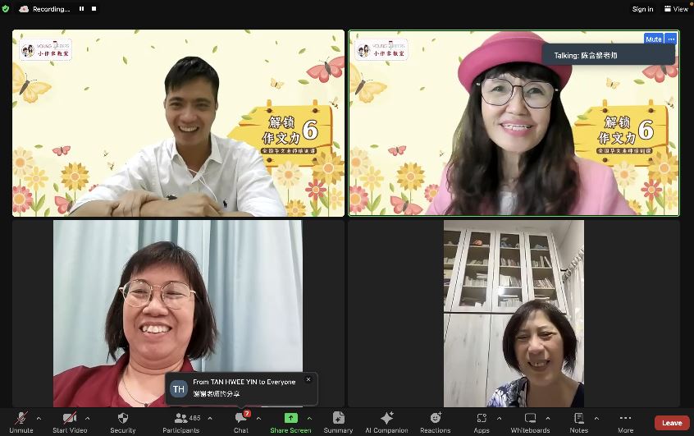Launch AI Companion
Viewport: 694px width, 436px height.
386,419
